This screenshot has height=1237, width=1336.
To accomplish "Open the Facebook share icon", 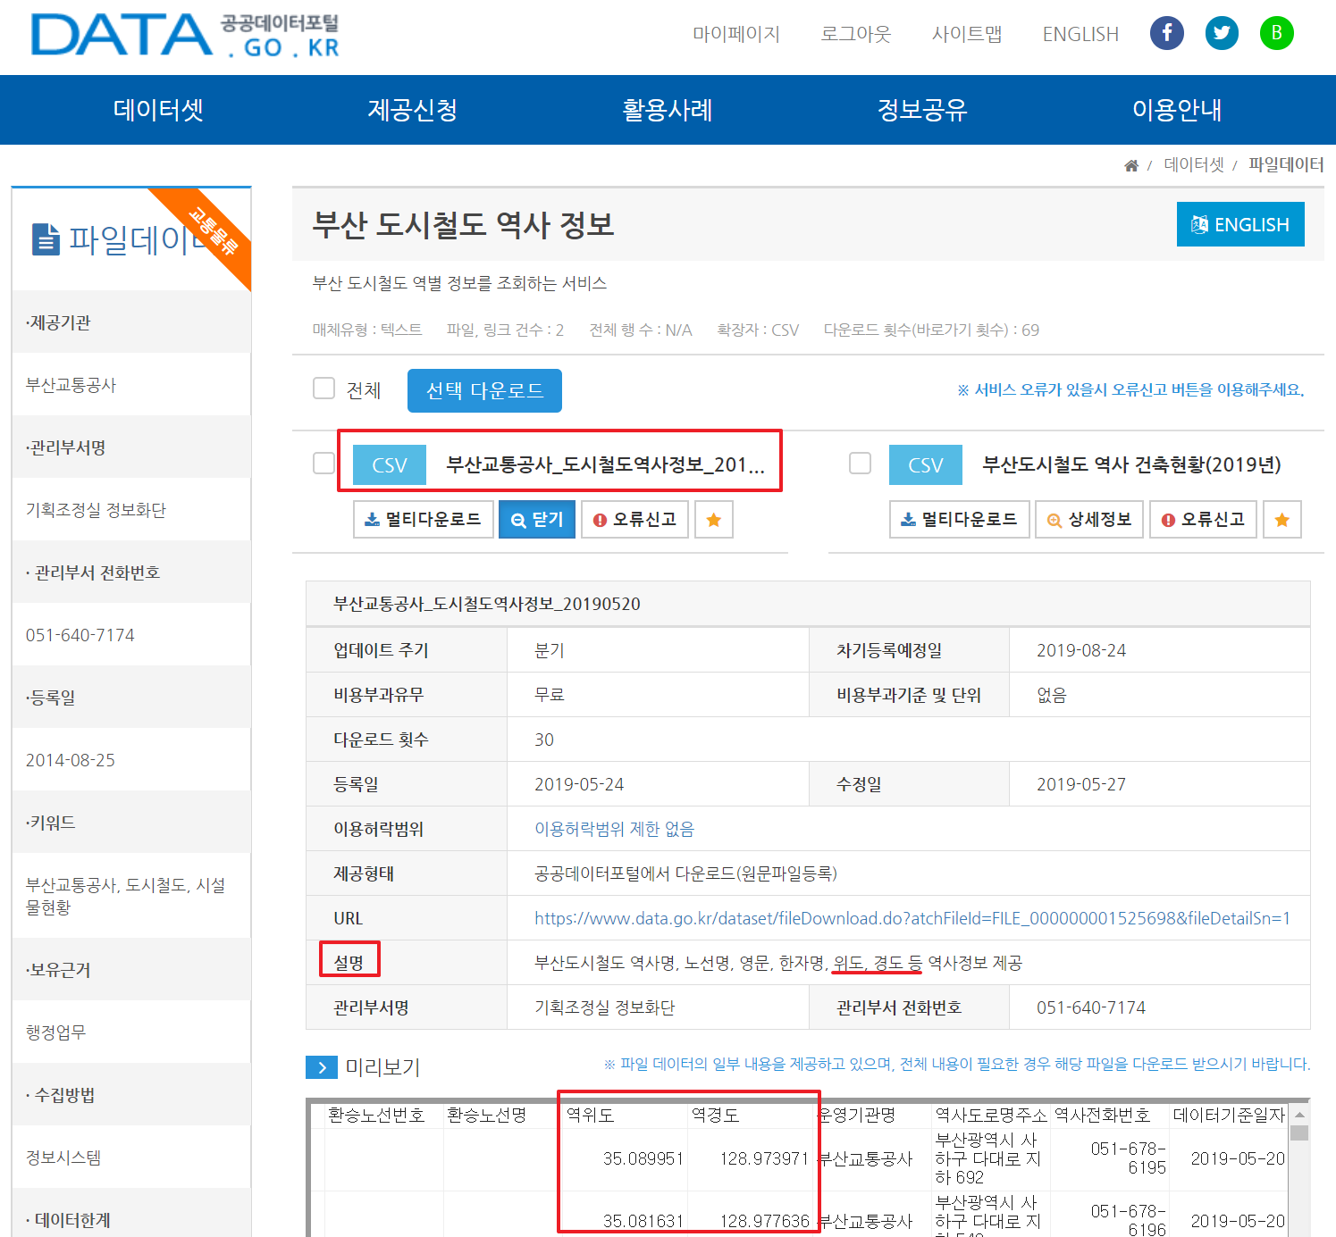I will [1166, 33].
